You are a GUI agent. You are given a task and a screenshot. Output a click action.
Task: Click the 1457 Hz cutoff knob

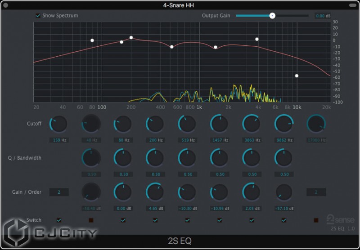pyautogui.click(x=219, y=124)
